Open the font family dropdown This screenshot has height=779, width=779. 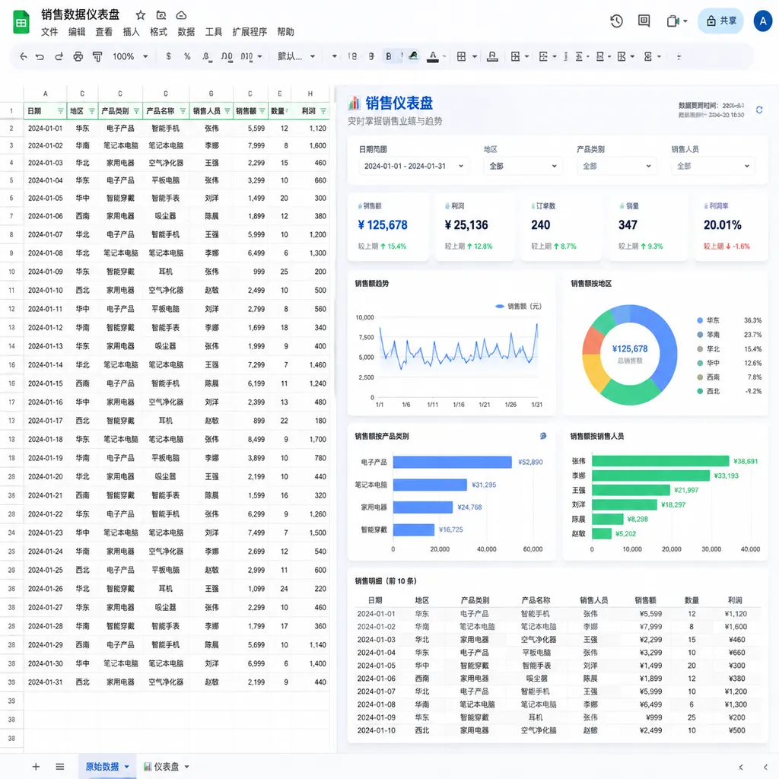tap(296, 56)
